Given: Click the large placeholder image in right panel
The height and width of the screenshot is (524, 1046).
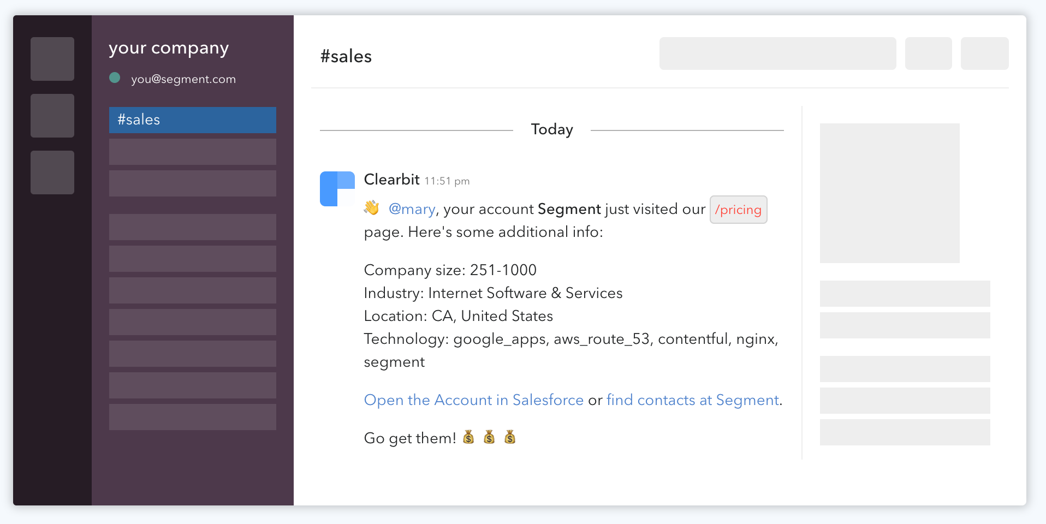Looking at the screenshot, I should coord(890,193).
